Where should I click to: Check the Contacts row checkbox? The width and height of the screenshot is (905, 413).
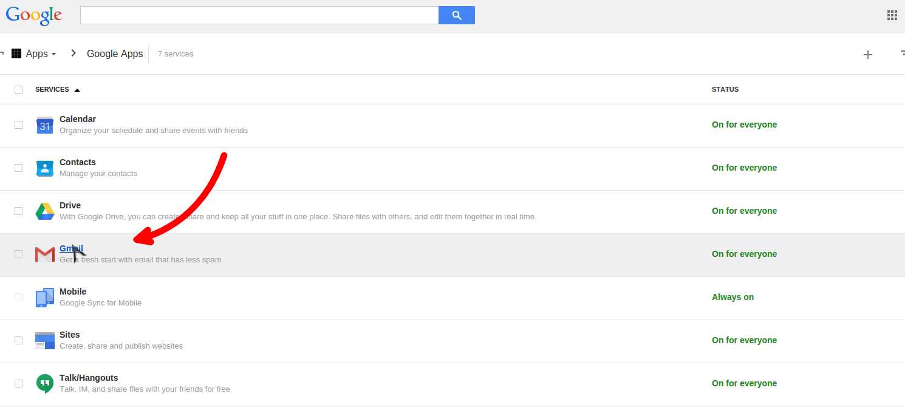(x=19, y=168)
